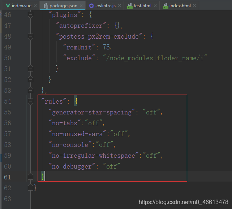Collapse the postcss-px2rem-exclude block on line 48
The height and width of the screenshot is (209, 232).
30,36
